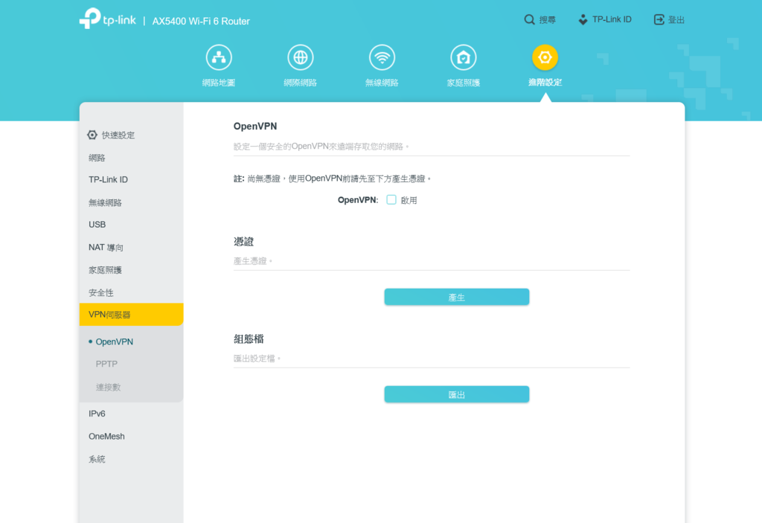This screenshot has width=762, height=523.
Task: Switch to the 無線網路 tab label
Action: [382, 83]
